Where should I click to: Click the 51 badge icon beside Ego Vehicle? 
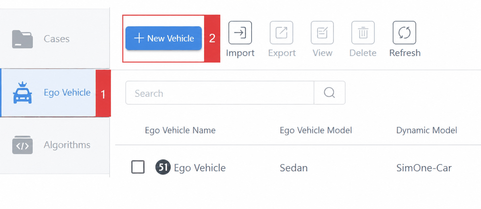tap(163, 167)
